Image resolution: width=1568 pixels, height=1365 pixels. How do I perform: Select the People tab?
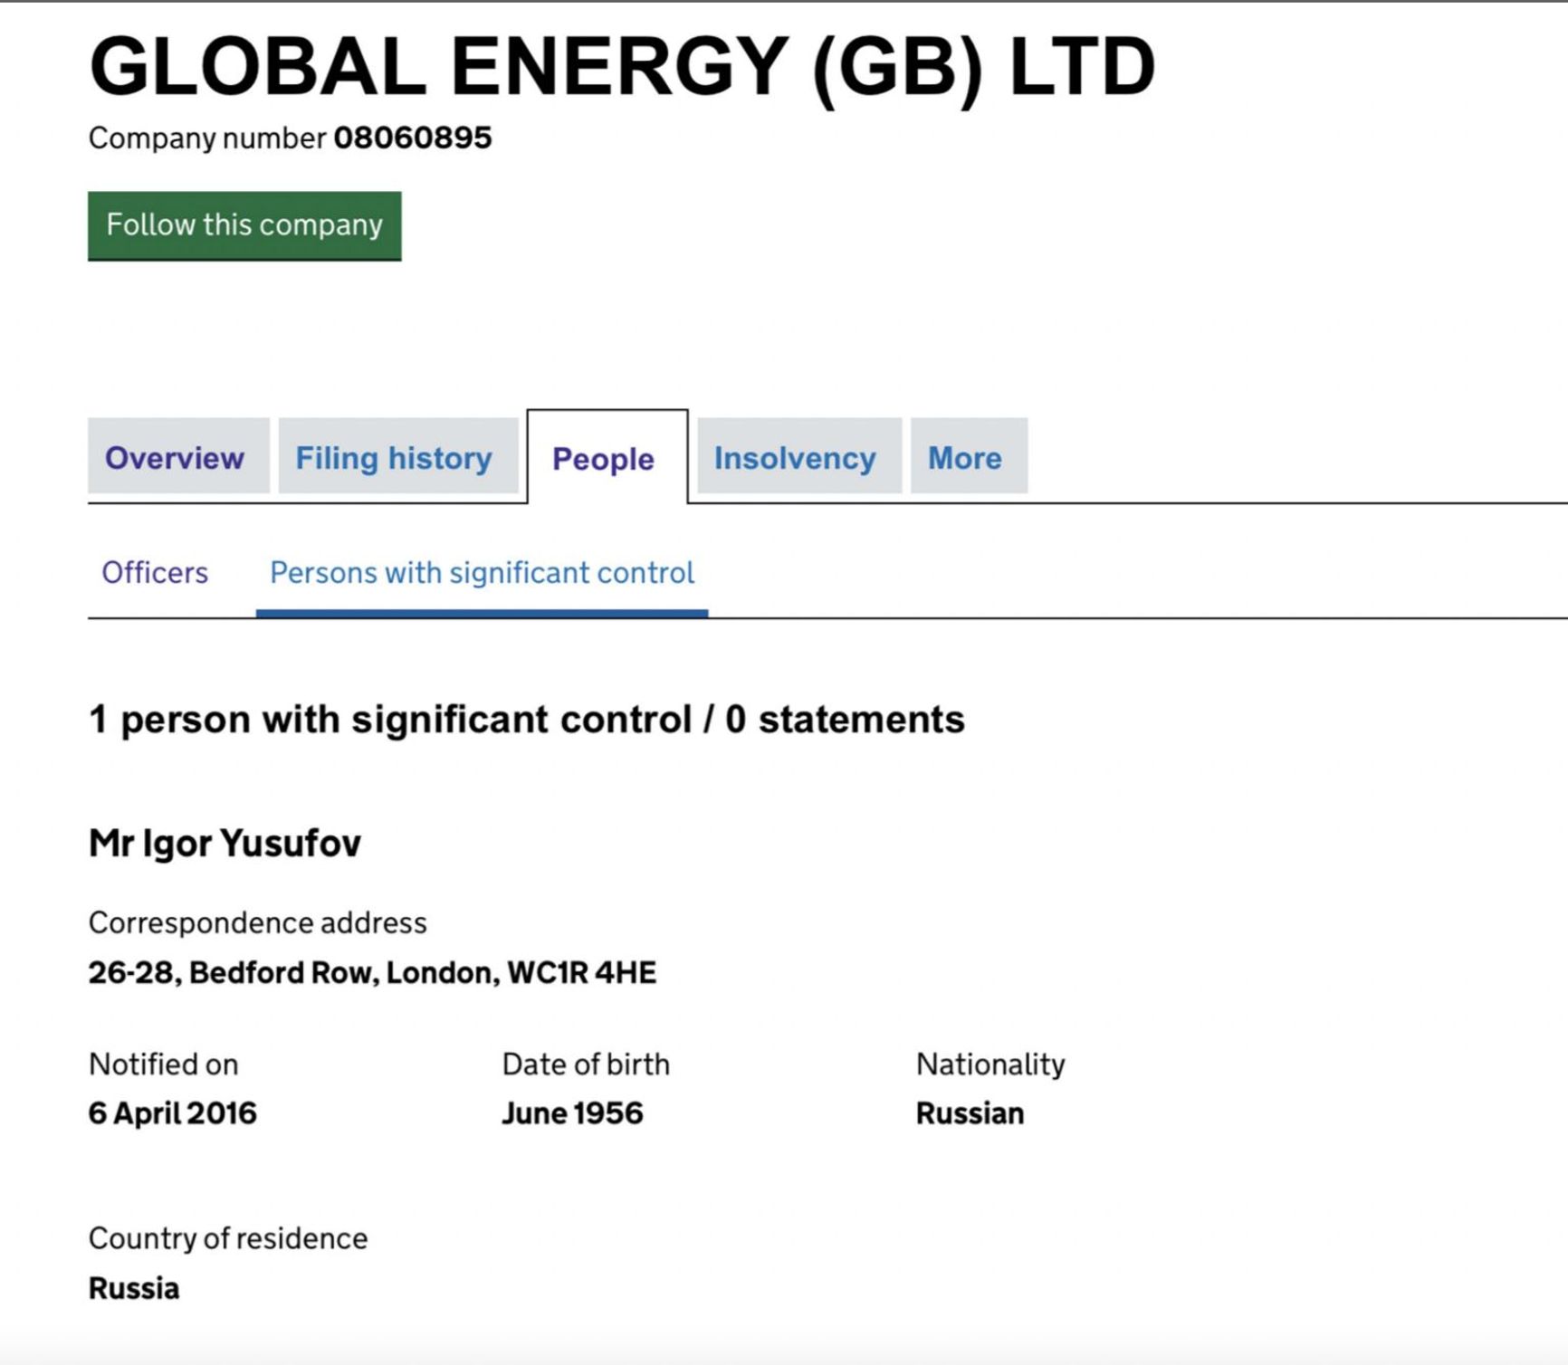(x=603, y=459)
